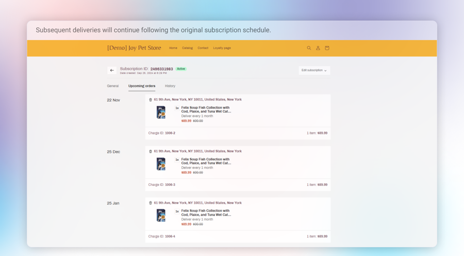This screenshot has height=256, width=464.
Task: Open the store search icon
Action: coord(309,48)
